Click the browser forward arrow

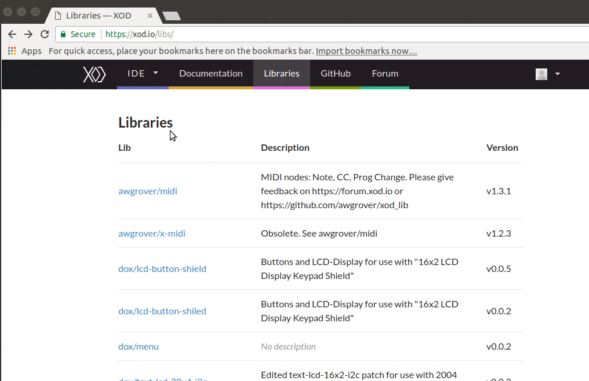28,34
